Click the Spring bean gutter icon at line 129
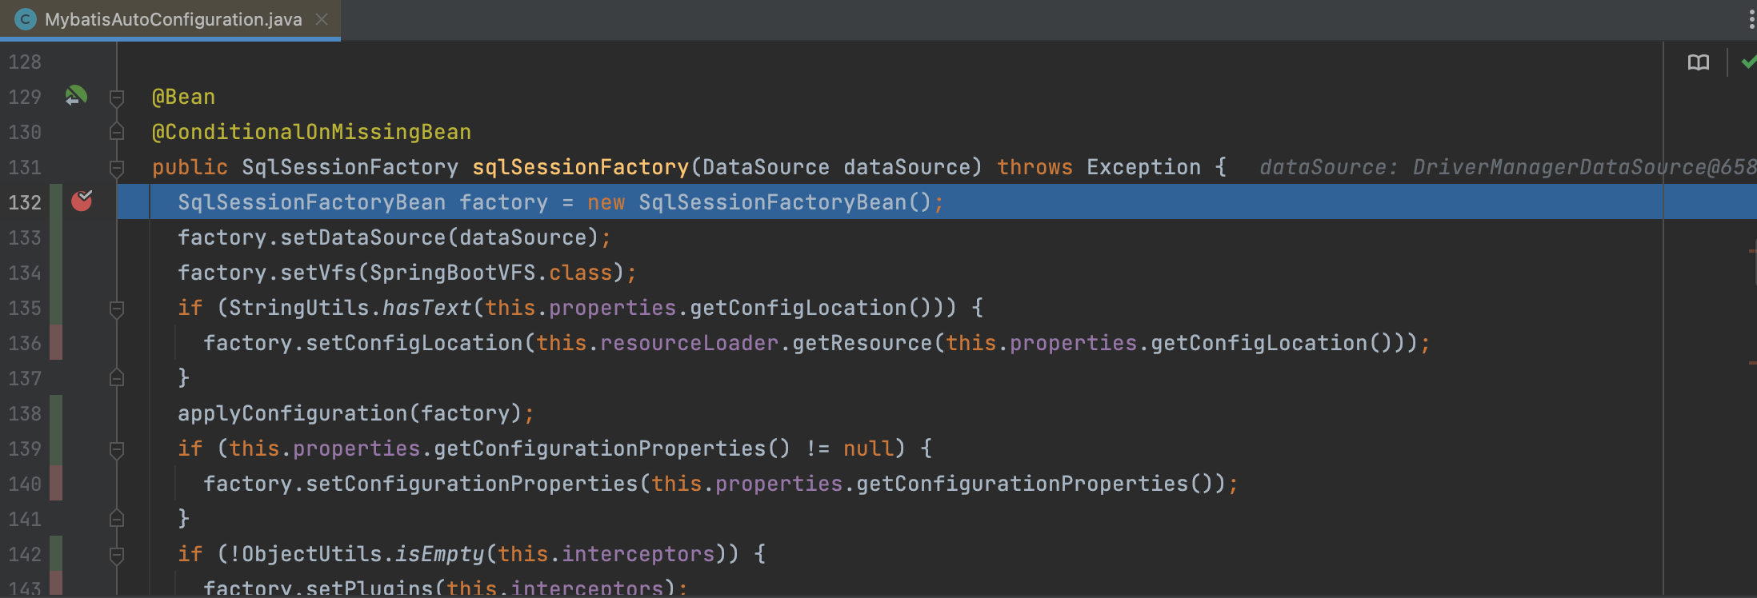 [76, 96]
